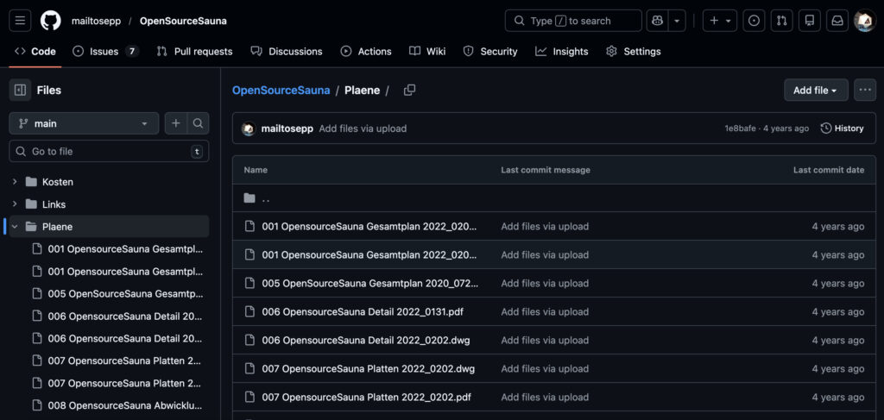Viewport: 884px width, 420px height.
Task: Open the more options ellipsis button
Action: (865, 91)
